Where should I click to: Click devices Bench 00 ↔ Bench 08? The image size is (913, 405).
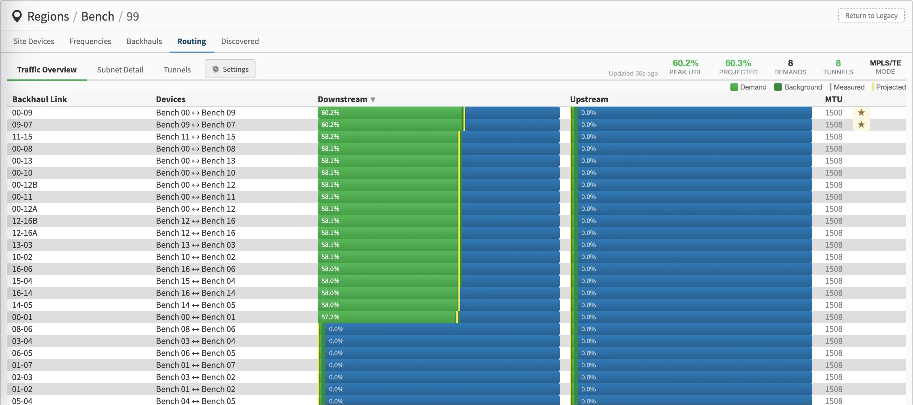coord(195,149)
